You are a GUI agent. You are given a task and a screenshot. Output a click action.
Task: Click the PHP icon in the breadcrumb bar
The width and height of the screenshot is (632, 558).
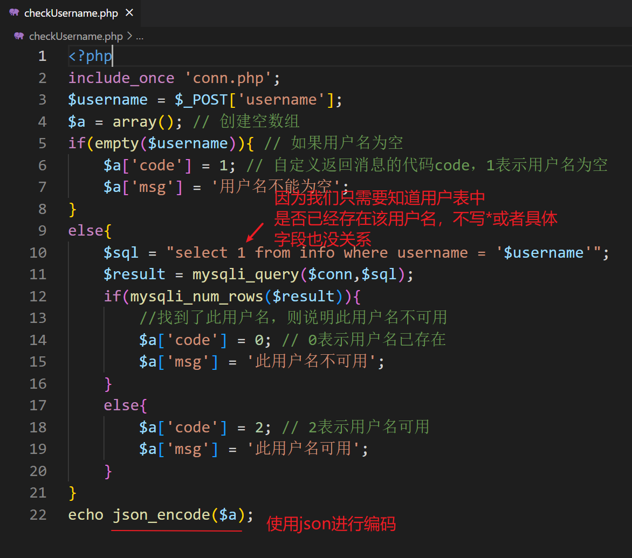pyautogui.click(x=19, y=36)
